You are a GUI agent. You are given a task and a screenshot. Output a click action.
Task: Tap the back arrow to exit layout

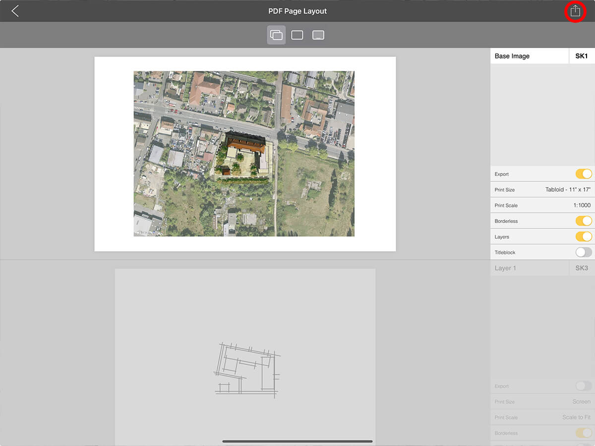15,11
